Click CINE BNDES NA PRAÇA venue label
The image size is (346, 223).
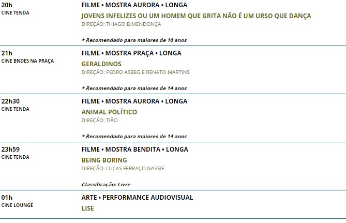click(x=27, y=61)
